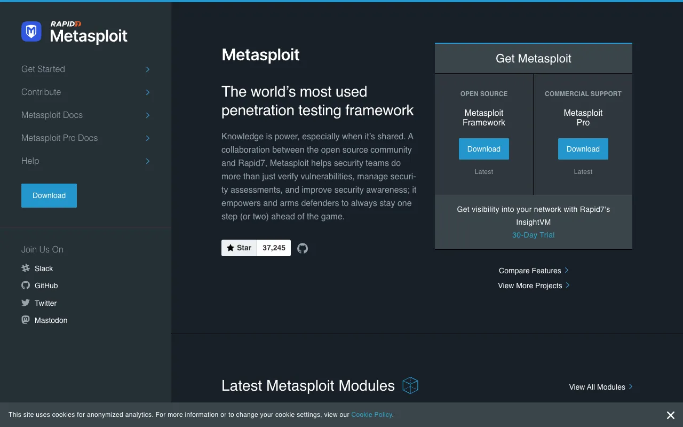Image resolution: width=683 pixels, height=427 pixels.
Task: Open the Metasploit Docs menu item
Action: coord(52,115)
